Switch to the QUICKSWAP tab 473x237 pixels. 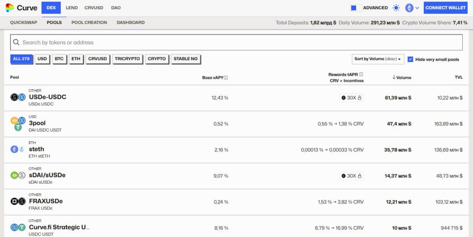pos(23,23)
